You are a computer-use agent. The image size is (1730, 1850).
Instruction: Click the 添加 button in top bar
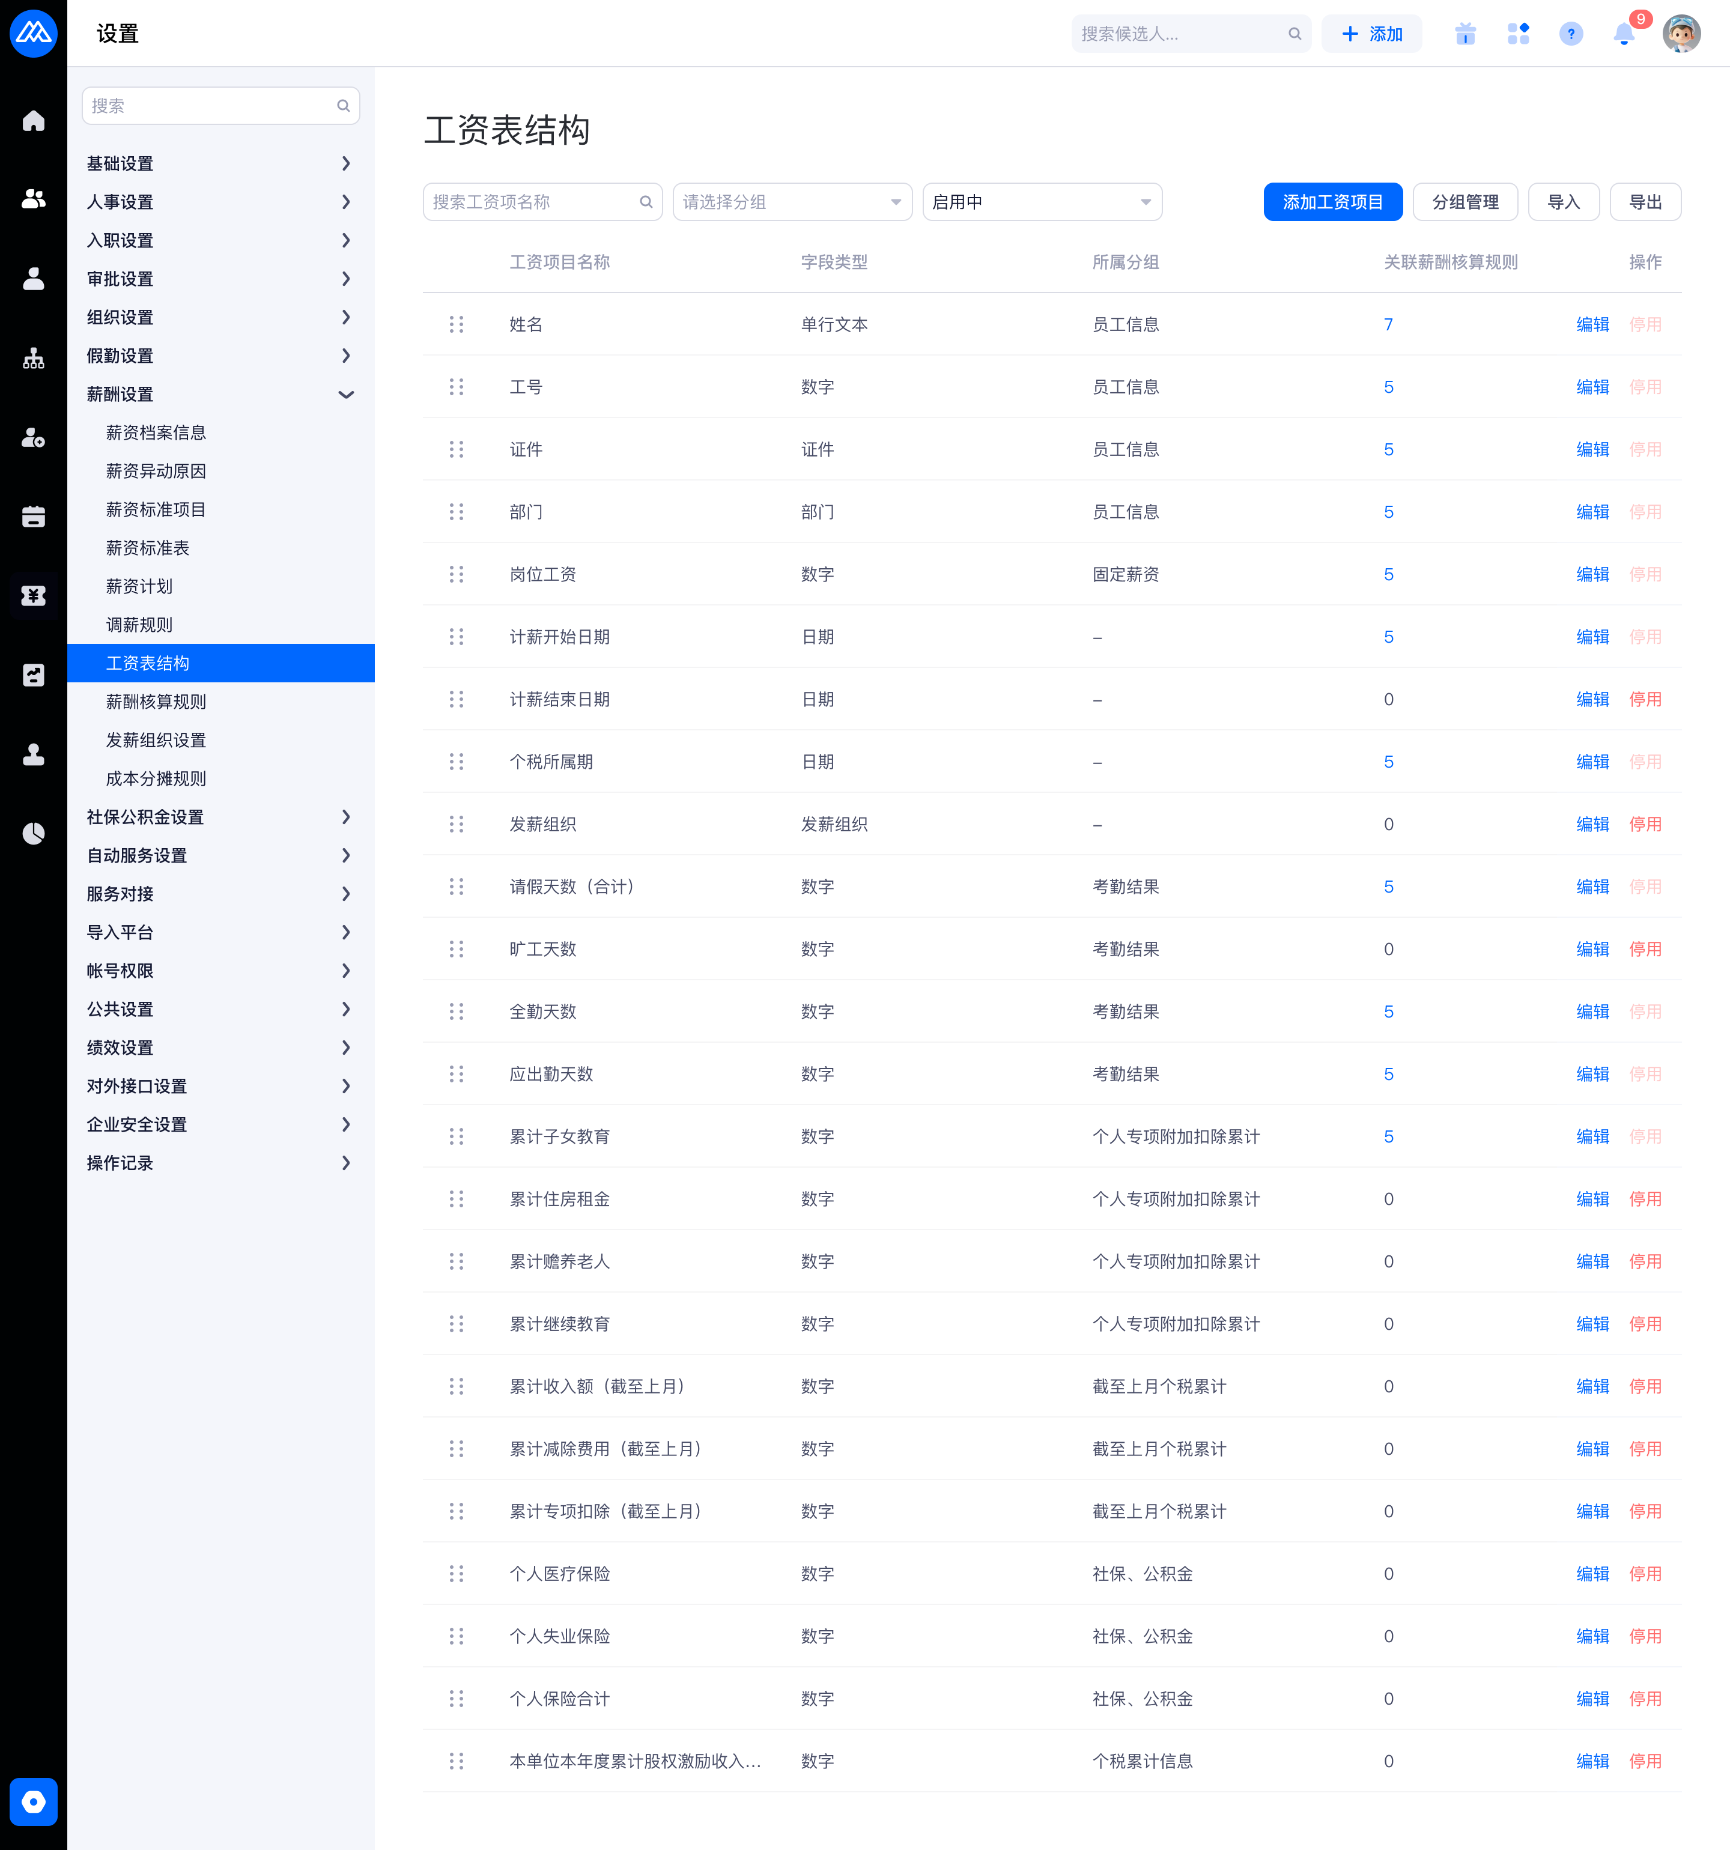tap(1372, 34)
